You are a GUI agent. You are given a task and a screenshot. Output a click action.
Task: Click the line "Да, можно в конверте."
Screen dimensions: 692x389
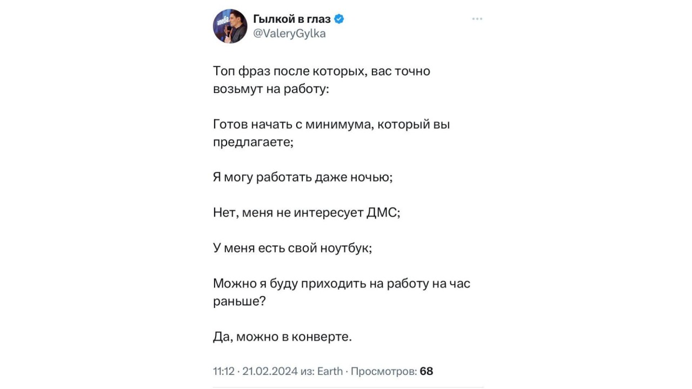tap(283, 337)
